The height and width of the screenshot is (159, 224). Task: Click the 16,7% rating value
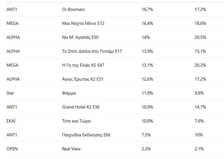click(x=147, y=9)
